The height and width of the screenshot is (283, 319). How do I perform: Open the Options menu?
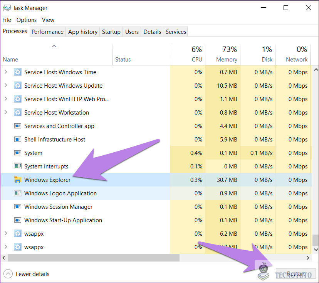pyautogui.click(x=27, y=20)
